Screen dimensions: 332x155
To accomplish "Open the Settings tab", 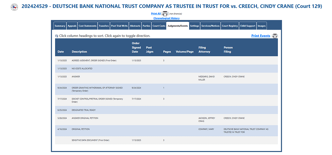I will [x=195, y=26].
